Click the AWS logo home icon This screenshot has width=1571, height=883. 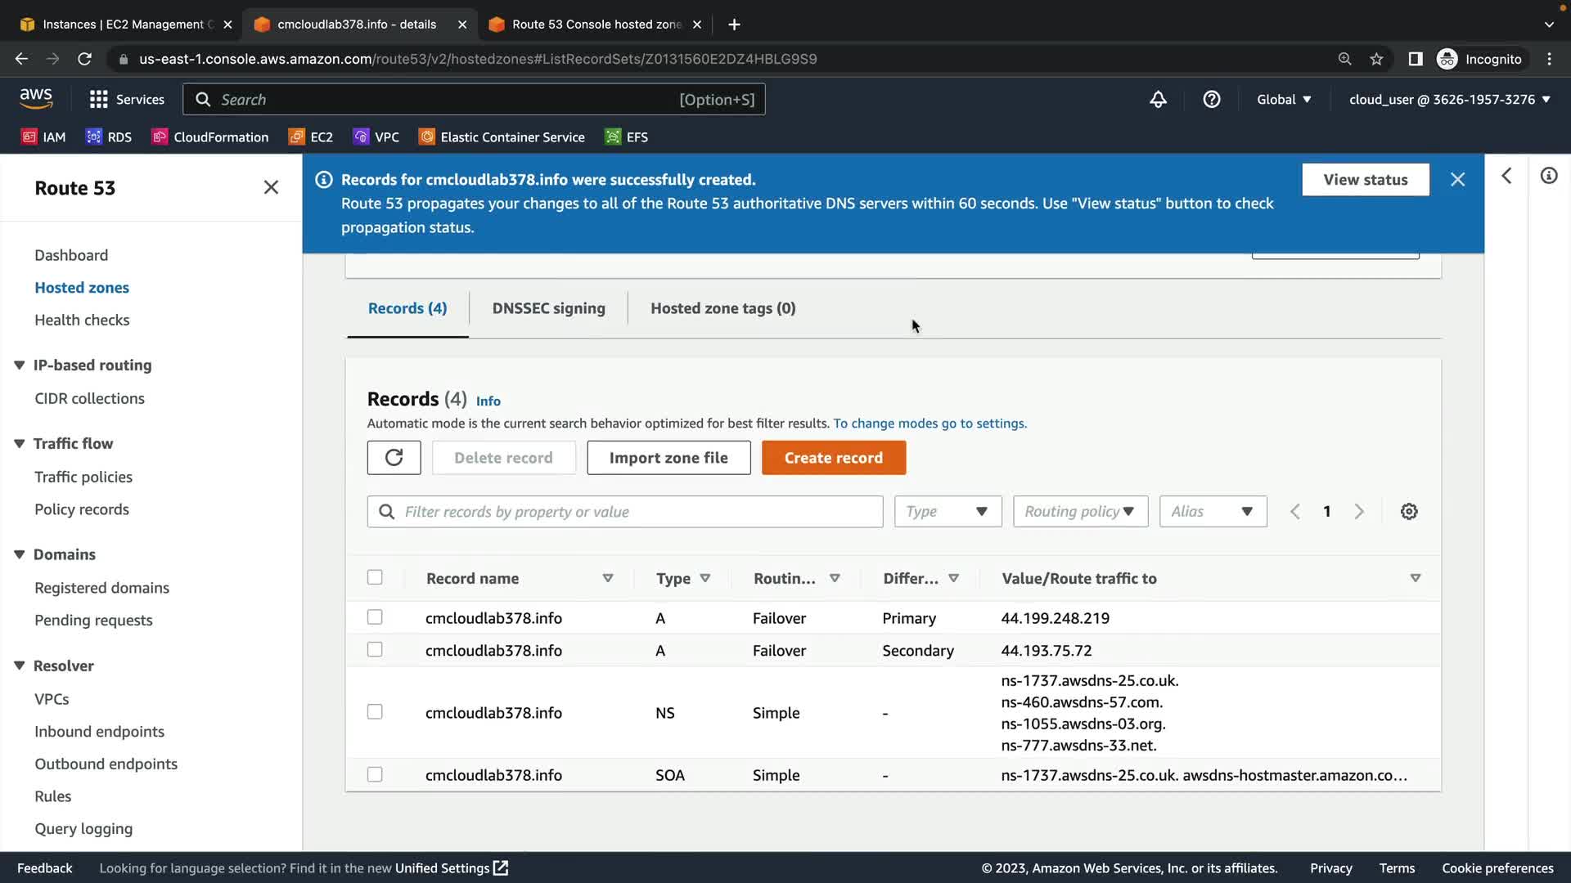pos(36,98)
